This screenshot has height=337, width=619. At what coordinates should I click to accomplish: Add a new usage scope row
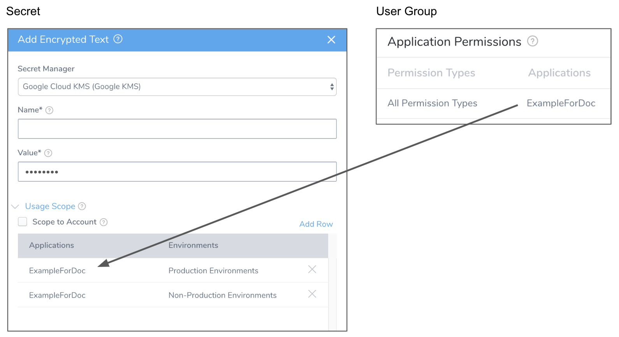click(x=316, y=224)
